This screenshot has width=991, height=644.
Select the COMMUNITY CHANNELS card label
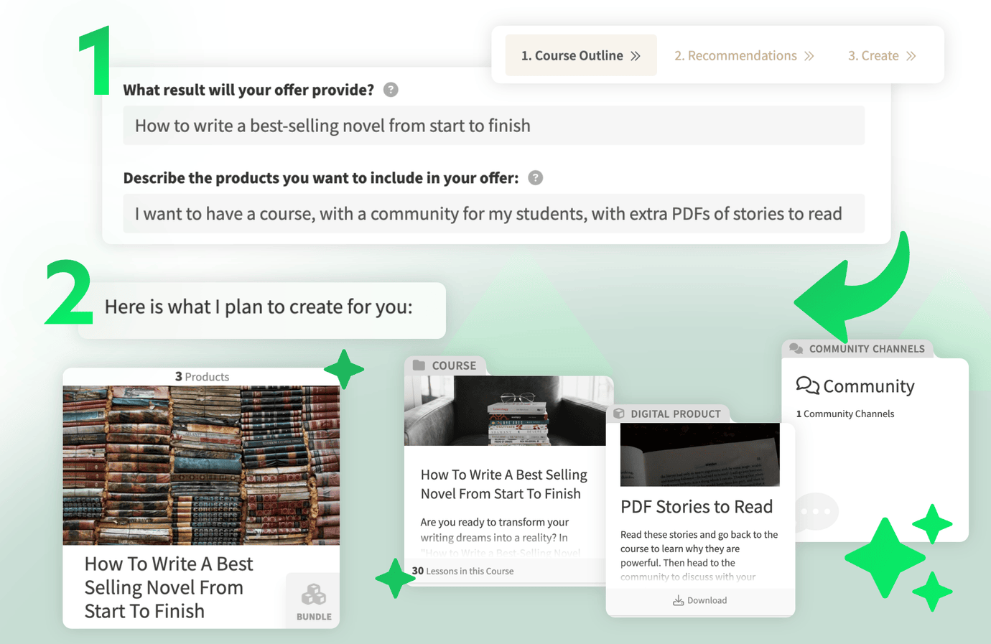point(867,349)
